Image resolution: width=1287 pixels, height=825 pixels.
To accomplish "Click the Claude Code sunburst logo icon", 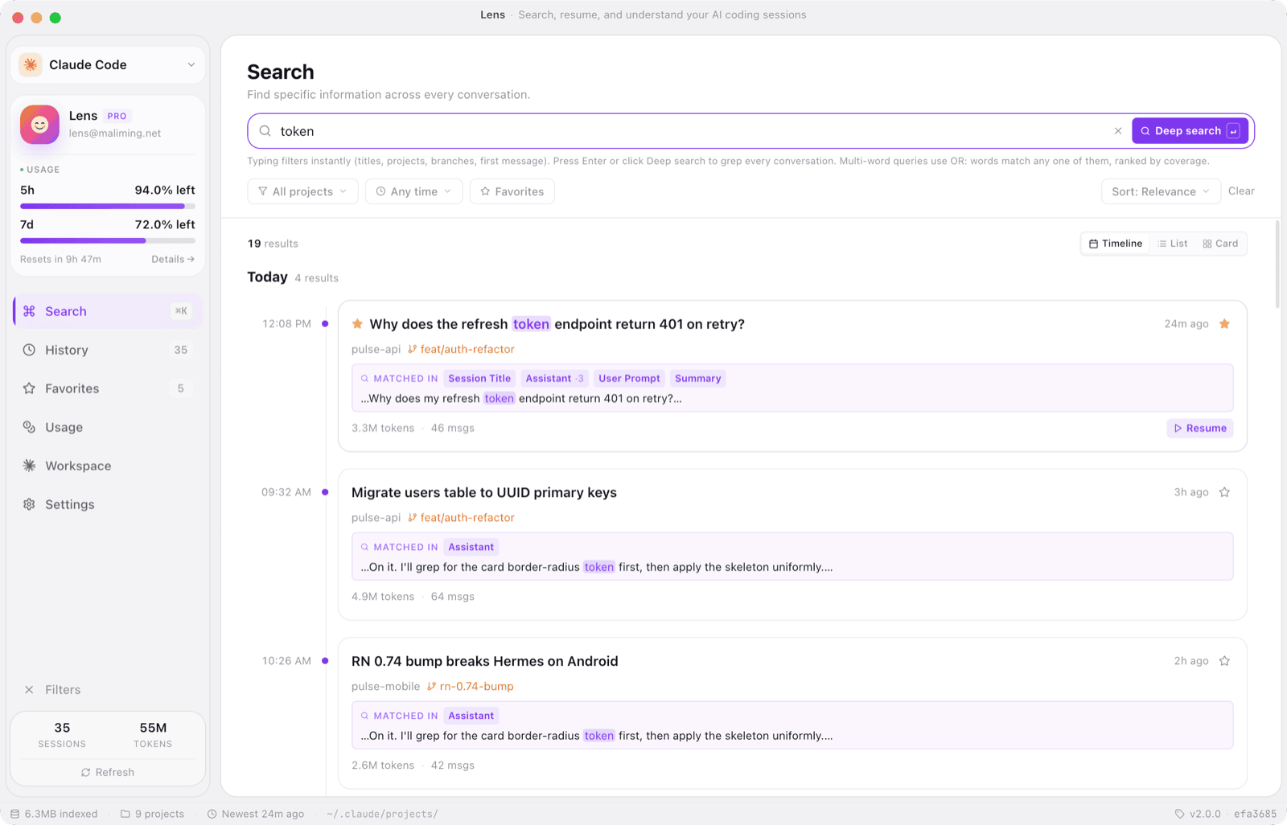I will click(x=31, y=65).
